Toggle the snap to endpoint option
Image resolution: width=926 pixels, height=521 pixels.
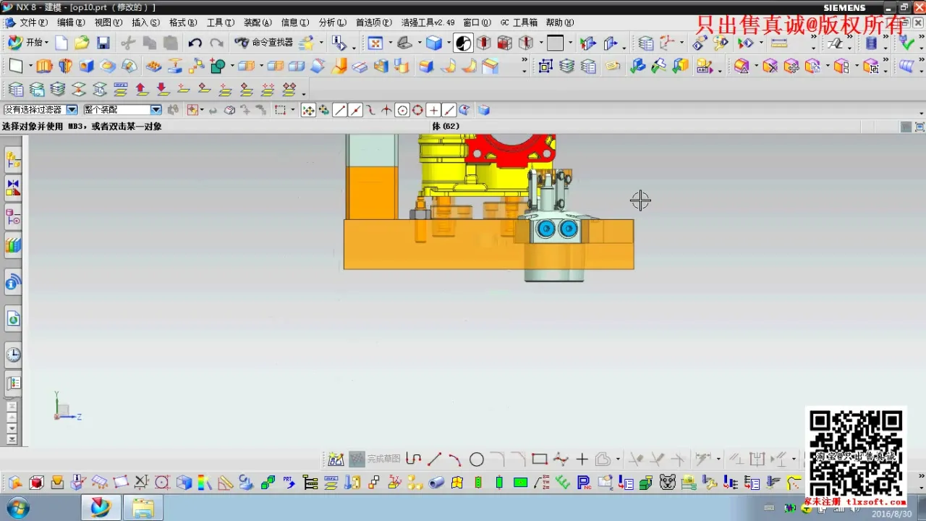click(x=339, y=110)
